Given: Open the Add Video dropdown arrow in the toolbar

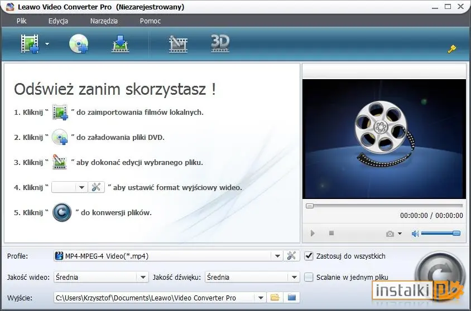Looking at the screenshot, I should 47,44.
